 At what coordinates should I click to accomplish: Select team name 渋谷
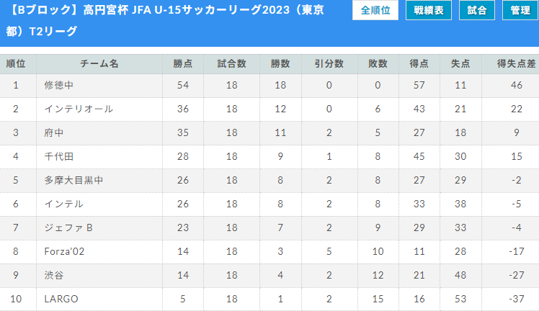tap(54, 275)
